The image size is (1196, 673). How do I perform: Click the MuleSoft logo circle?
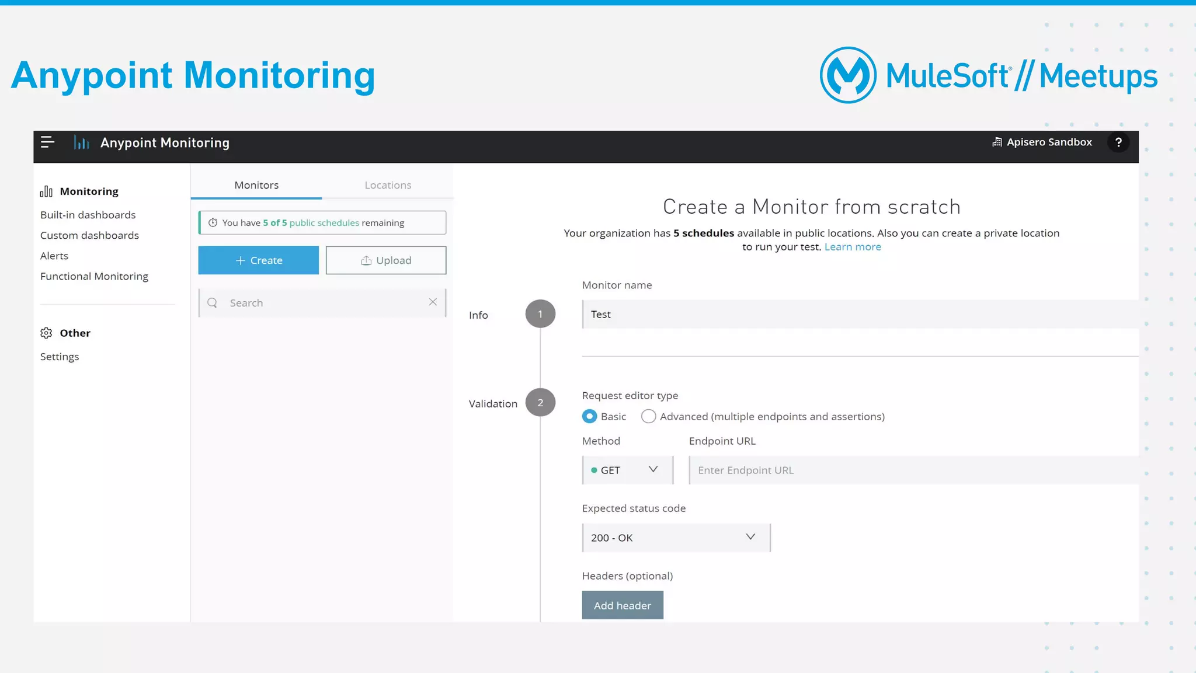[848, 75]
